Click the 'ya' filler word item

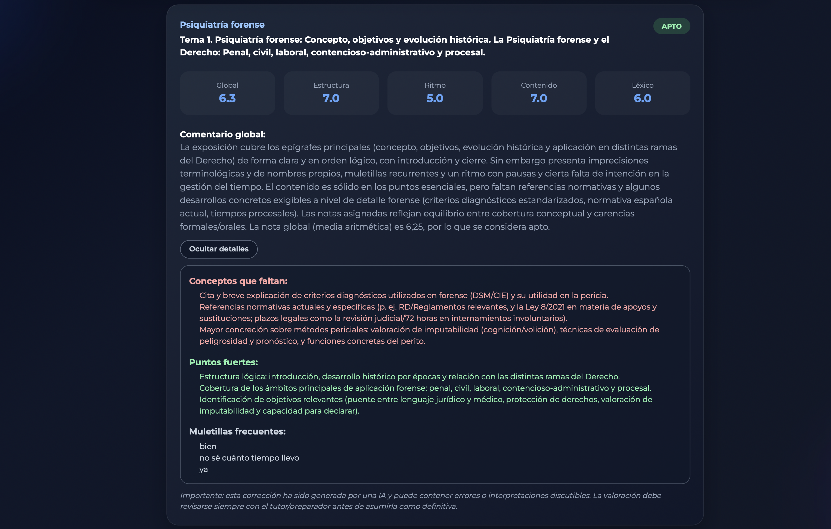click(x=204, y=469)
